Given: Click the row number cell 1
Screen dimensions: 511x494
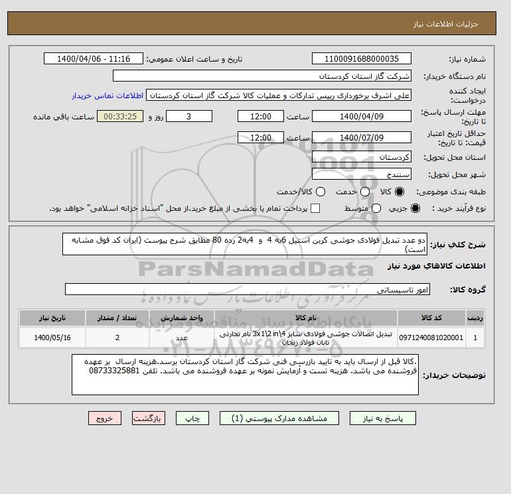Looking at the screenshot, I should pos(475,338).
